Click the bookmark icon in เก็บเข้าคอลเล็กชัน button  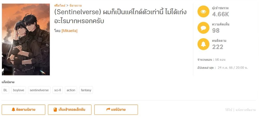(x=55, y=110)
